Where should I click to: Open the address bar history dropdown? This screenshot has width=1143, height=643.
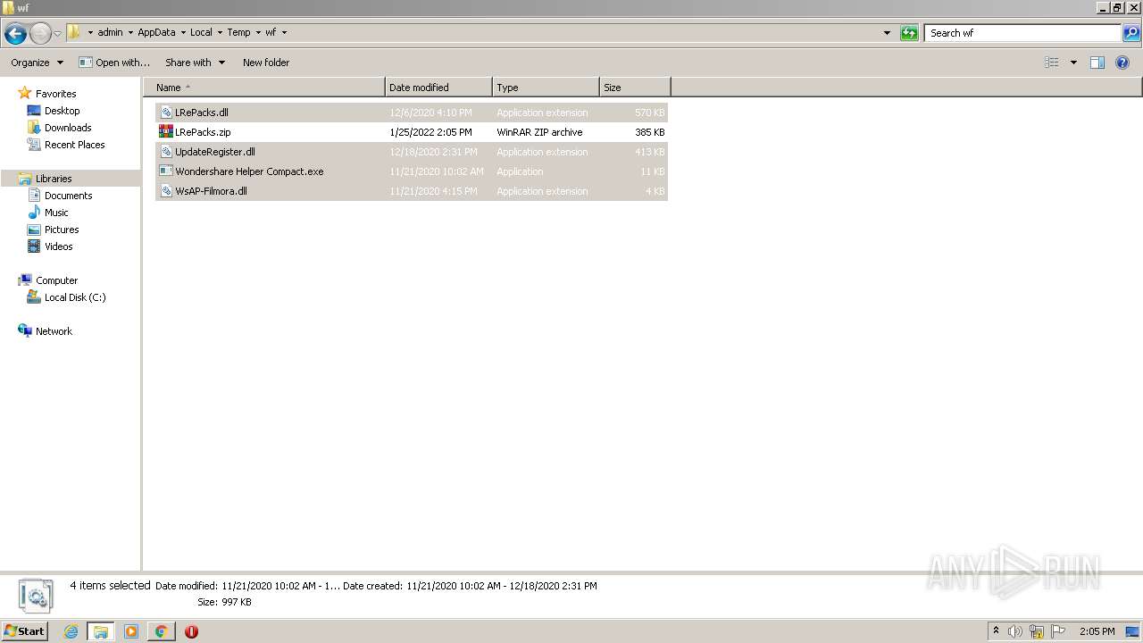[887, 33]
